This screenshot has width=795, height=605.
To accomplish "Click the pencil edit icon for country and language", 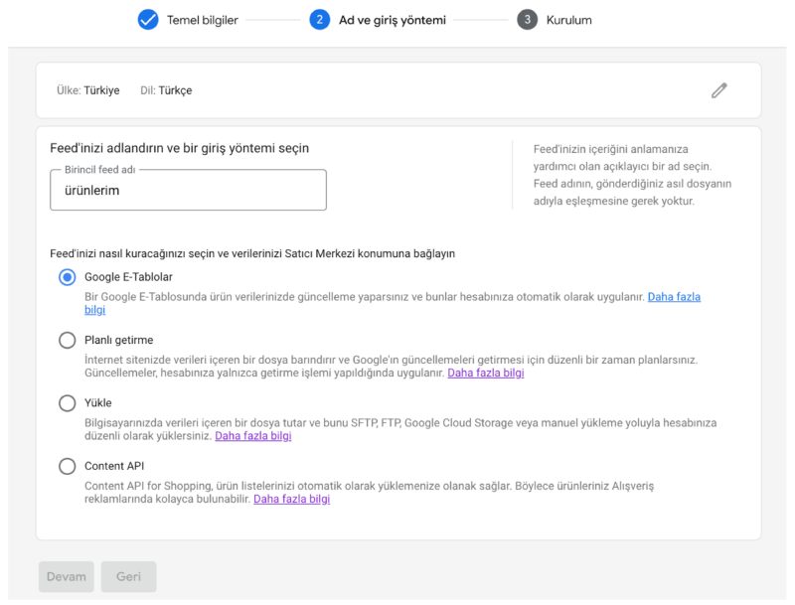I will [719, 90].
